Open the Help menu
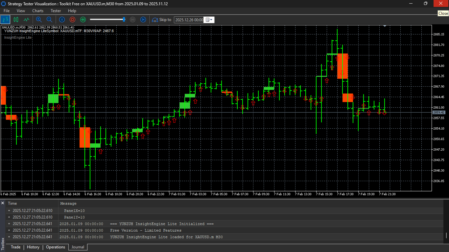 tap(72, 11)
